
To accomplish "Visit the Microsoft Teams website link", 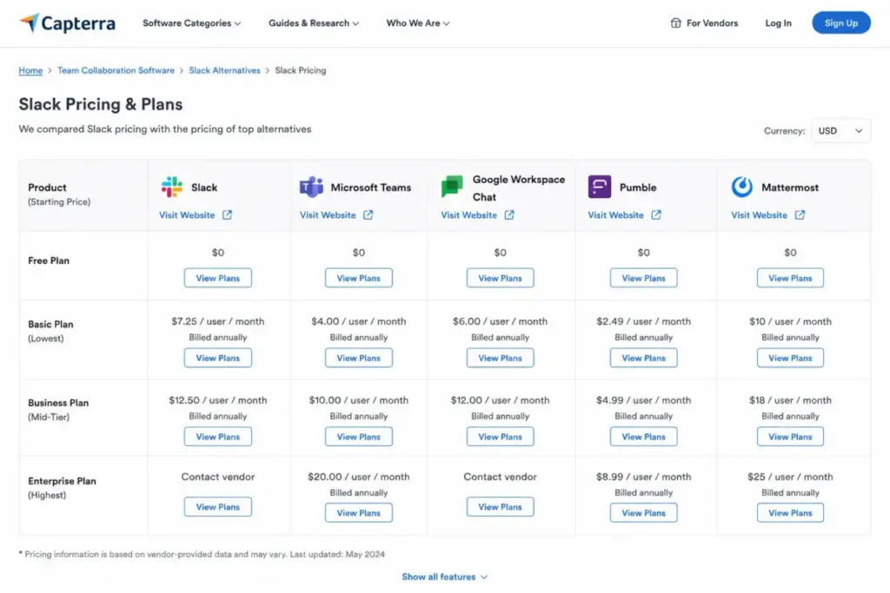I will click(x=328, y=214).
